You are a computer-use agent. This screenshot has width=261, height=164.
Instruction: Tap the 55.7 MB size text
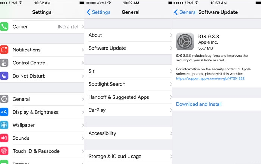click(x=205, y=48)
